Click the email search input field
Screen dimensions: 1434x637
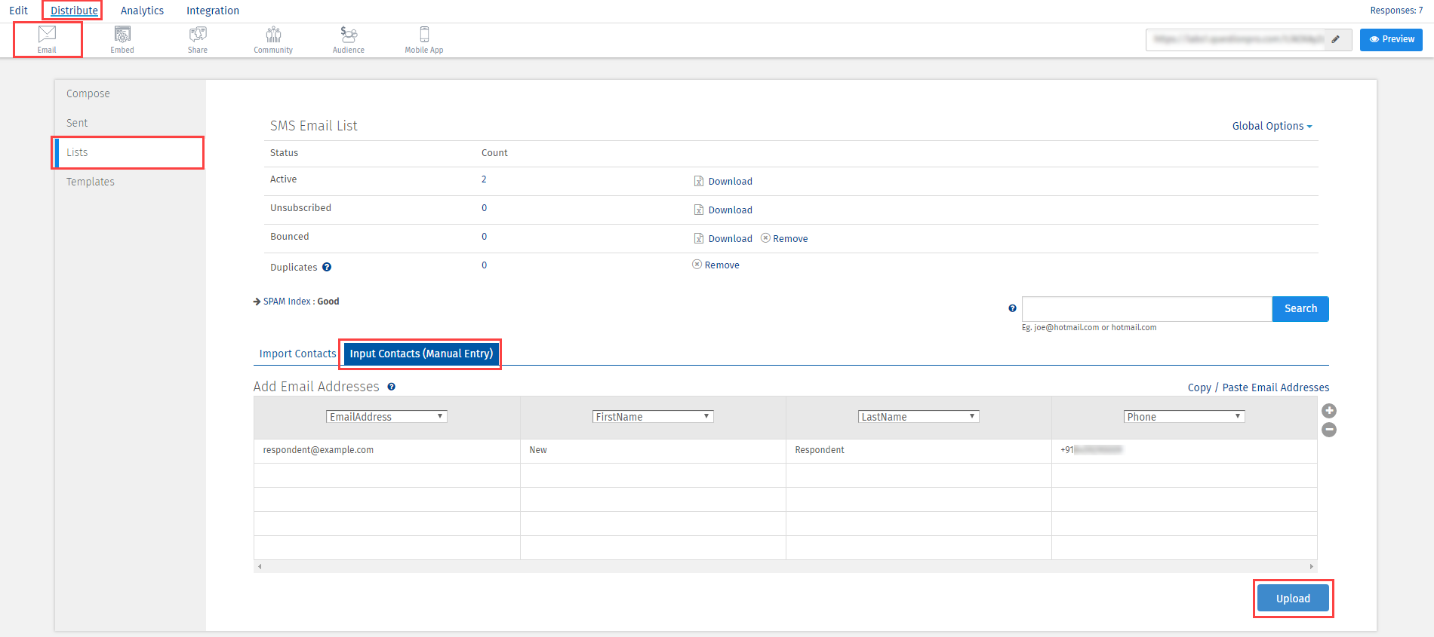click(x=1146, y=309)
